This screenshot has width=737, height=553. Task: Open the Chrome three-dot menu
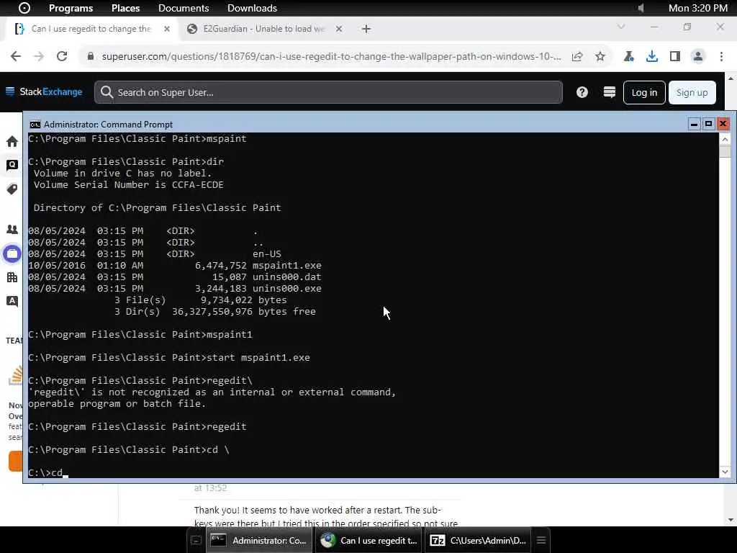click(x=721, y=56)
